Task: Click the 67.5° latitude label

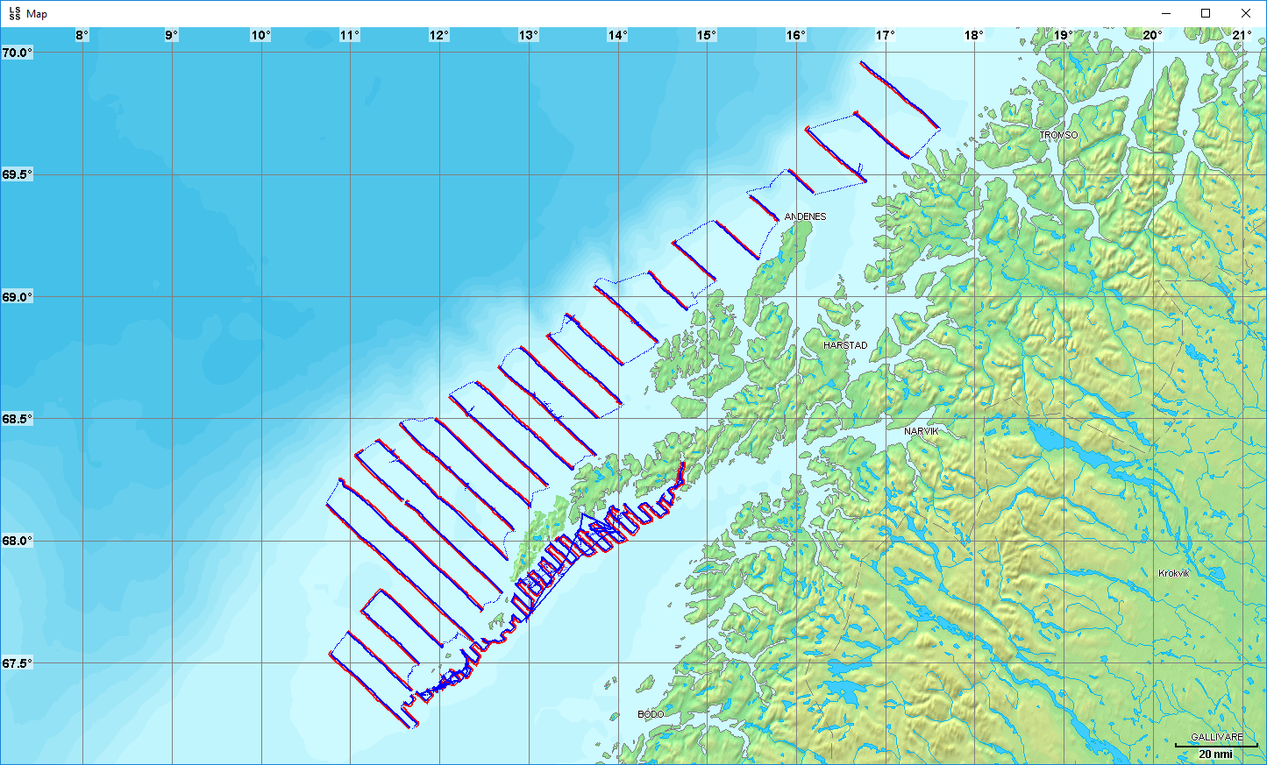Action: 17,663
